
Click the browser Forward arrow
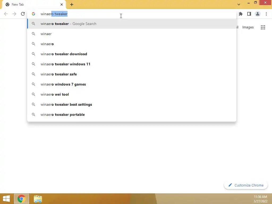point(14,14)
